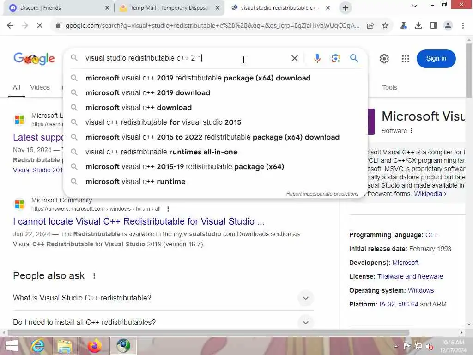The image size is (473, 355).
Task: Choose suggestion redistributable for visual studio 2015
Action: pos(215,122)
